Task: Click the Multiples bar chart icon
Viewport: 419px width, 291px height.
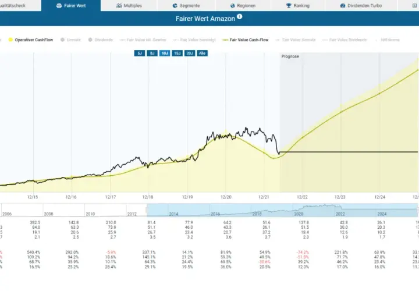Action: pos(119,6)
